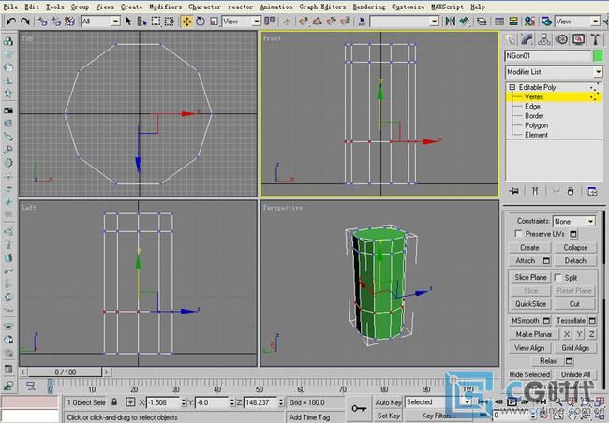This screenshot has height=423, width=609.
Task: Switch to the Utilities hammer panel
Action: click(x=595, y=39)
